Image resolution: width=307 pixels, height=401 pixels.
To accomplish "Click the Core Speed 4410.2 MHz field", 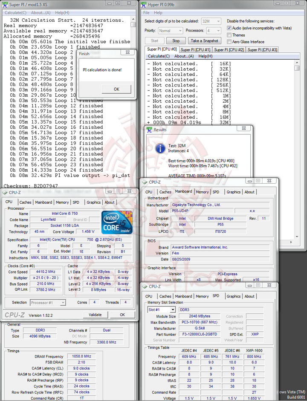I will pos(46,271).
